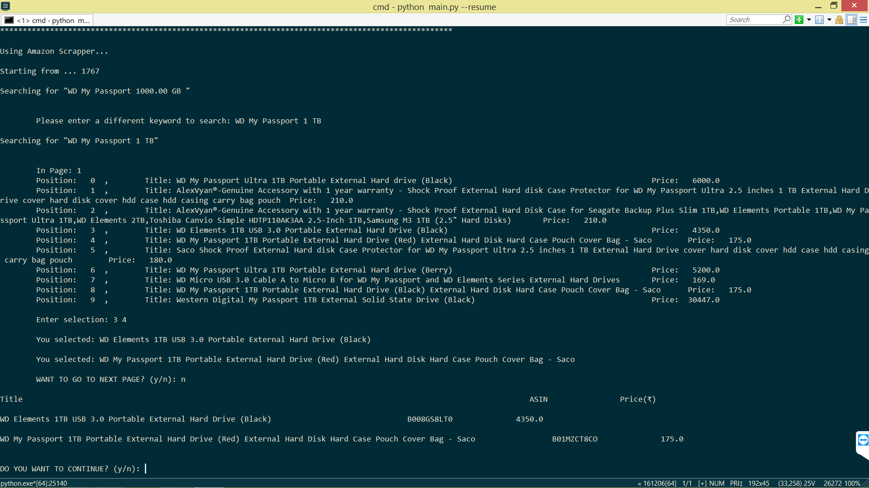This screenshot has height=488, width=869.
Task: Click the 'Using Amazon Scrapper...' line
Action: (x=54, y=51)
